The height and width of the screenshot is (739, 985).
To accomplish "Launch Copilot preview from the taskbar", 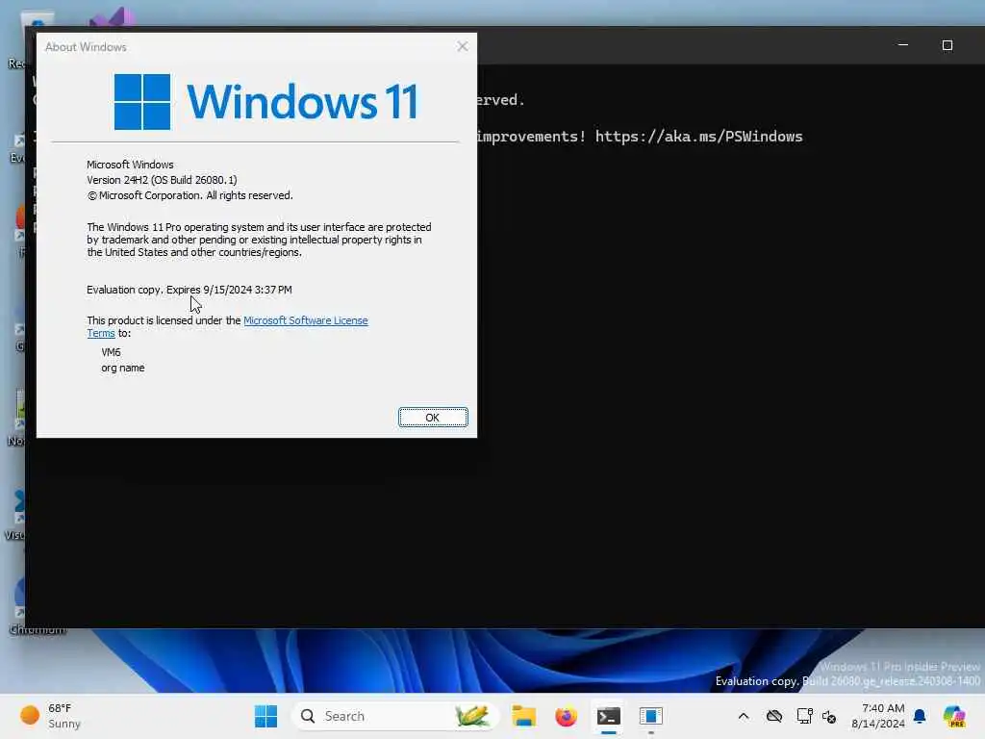I will pyautogui.click(x=954, y=716).
